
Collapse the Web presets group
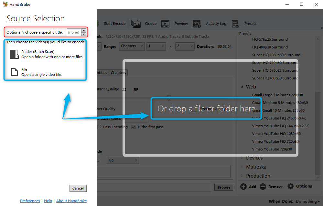pyautogui.click(x=242, y=87)
